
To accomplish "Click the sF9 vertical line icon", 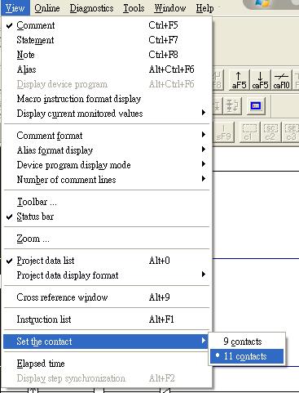I will [223, 132].
